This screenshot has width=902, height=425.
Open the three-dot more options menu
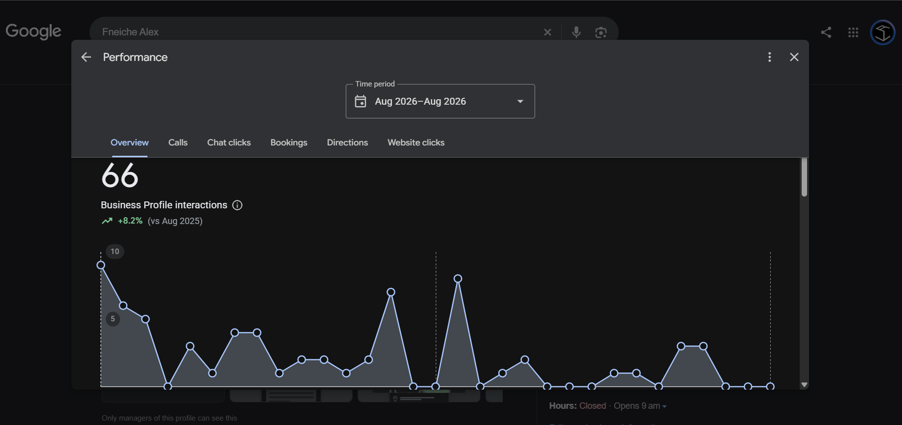(x=770, y=57)
